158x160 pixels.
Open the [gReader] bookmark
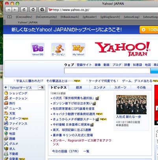point(89,17)
